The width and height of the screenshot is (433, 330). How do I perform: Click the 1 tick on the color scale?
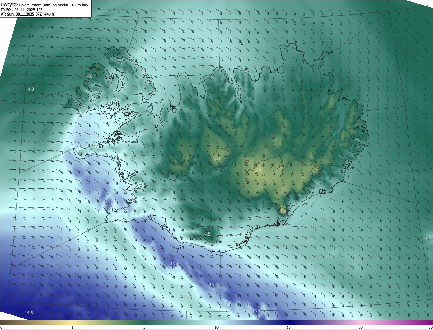point(72,327)
